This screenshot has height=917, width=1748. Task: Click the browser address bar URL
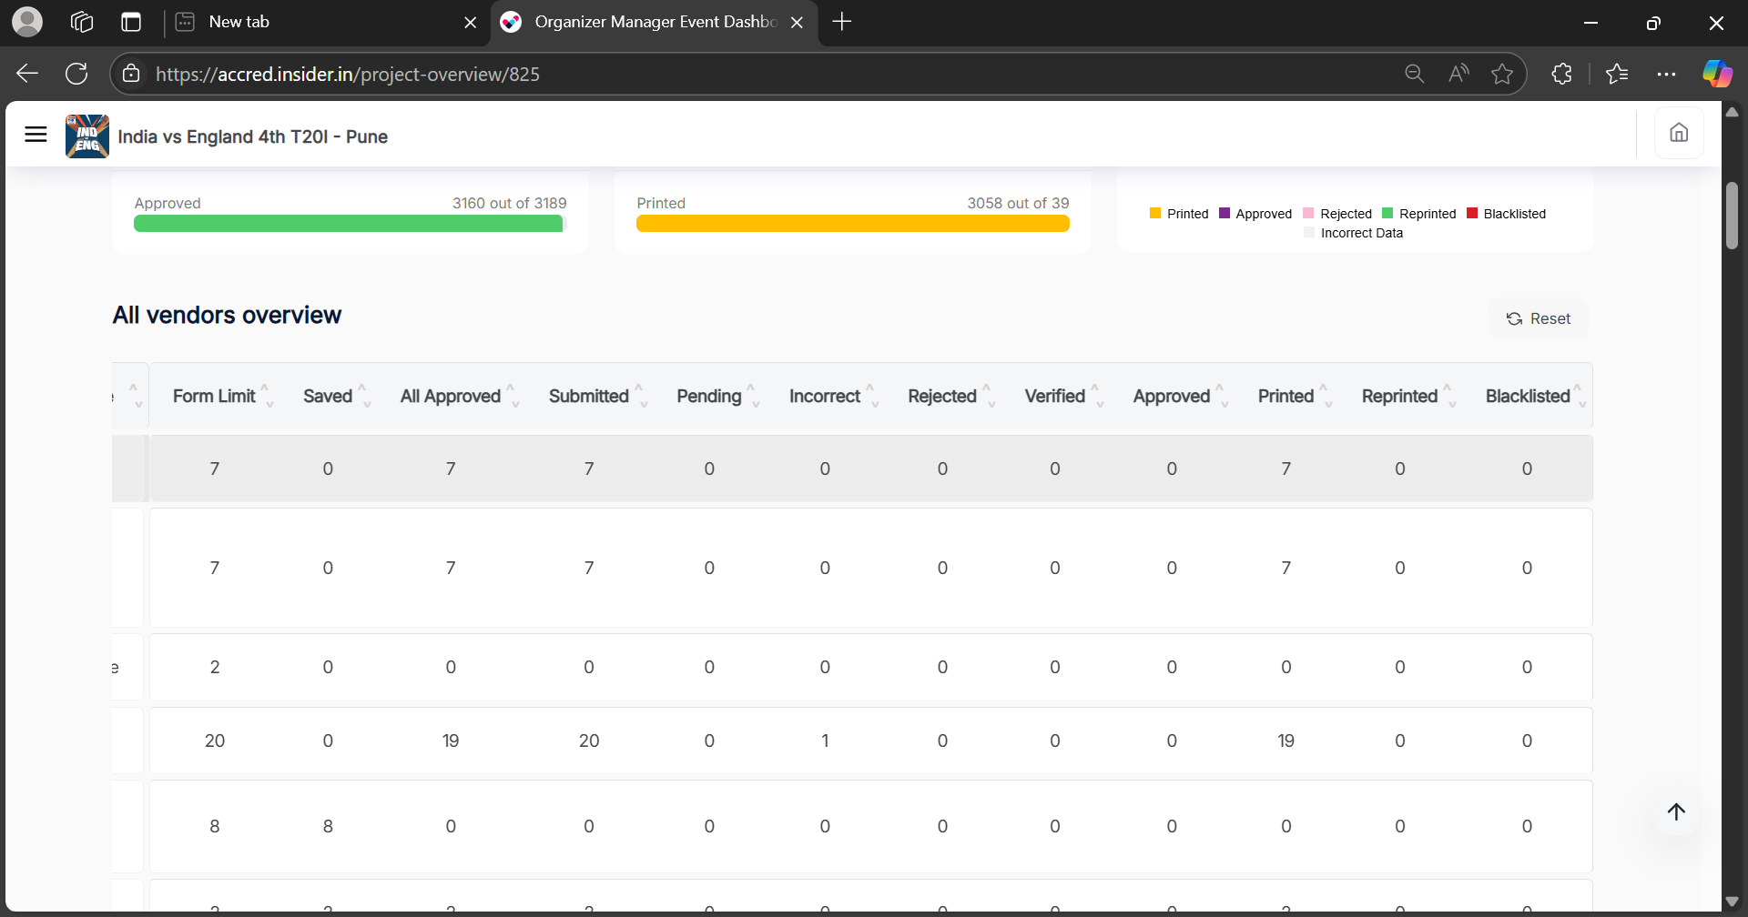pyautogui.click(x=348, y=74)
